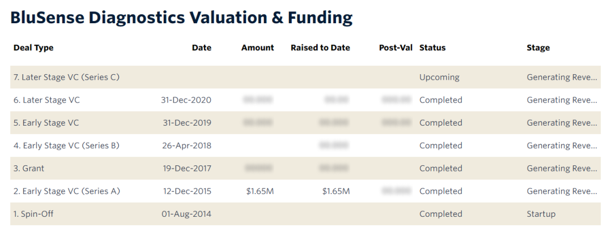
Task: Open the Early Stage VC (Series B) deal
Action: tap(66, 145)
